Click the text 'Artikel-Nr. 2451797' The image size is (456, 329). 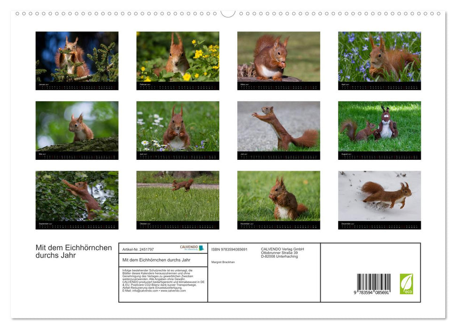pos(138,250)
